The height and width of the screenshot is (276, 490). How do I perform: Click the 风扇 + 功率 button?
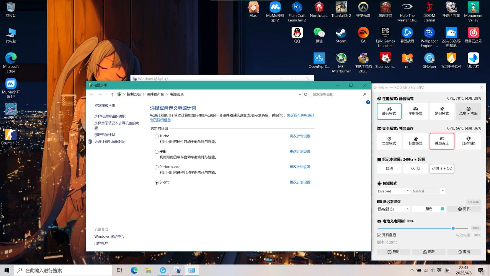coord(468,111)
